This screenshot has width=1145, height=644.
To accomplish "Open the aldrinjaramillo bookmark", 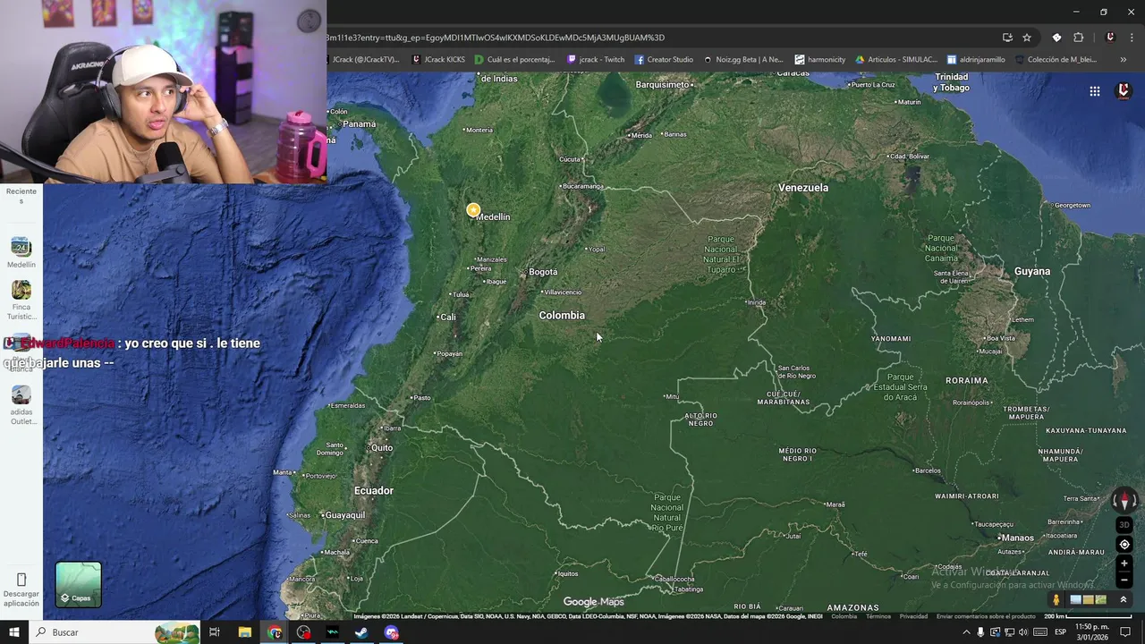I will (976, 60).
